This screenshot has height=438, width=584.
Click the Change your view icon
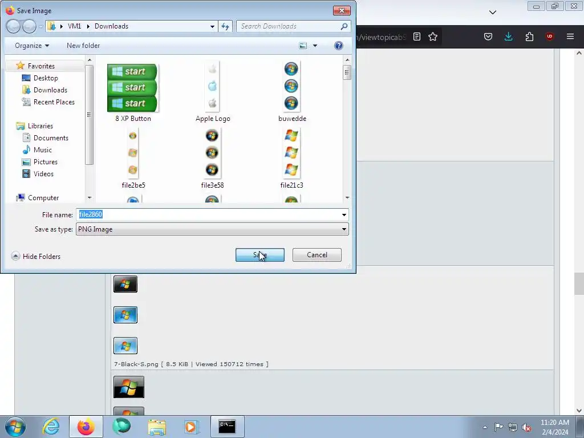pos(303,46)
